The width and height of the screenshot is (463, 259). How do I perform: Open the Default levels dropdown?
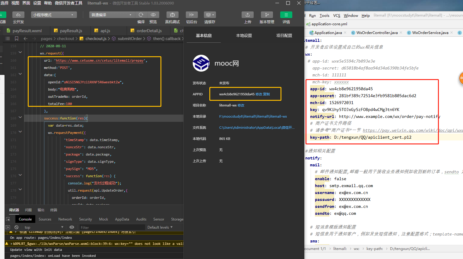click(160, 227)
